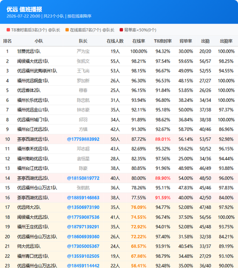The height and width of the screenshot is (268, 238).
Task: Open the @18859146863 leader mention
Action: (83, 198)
